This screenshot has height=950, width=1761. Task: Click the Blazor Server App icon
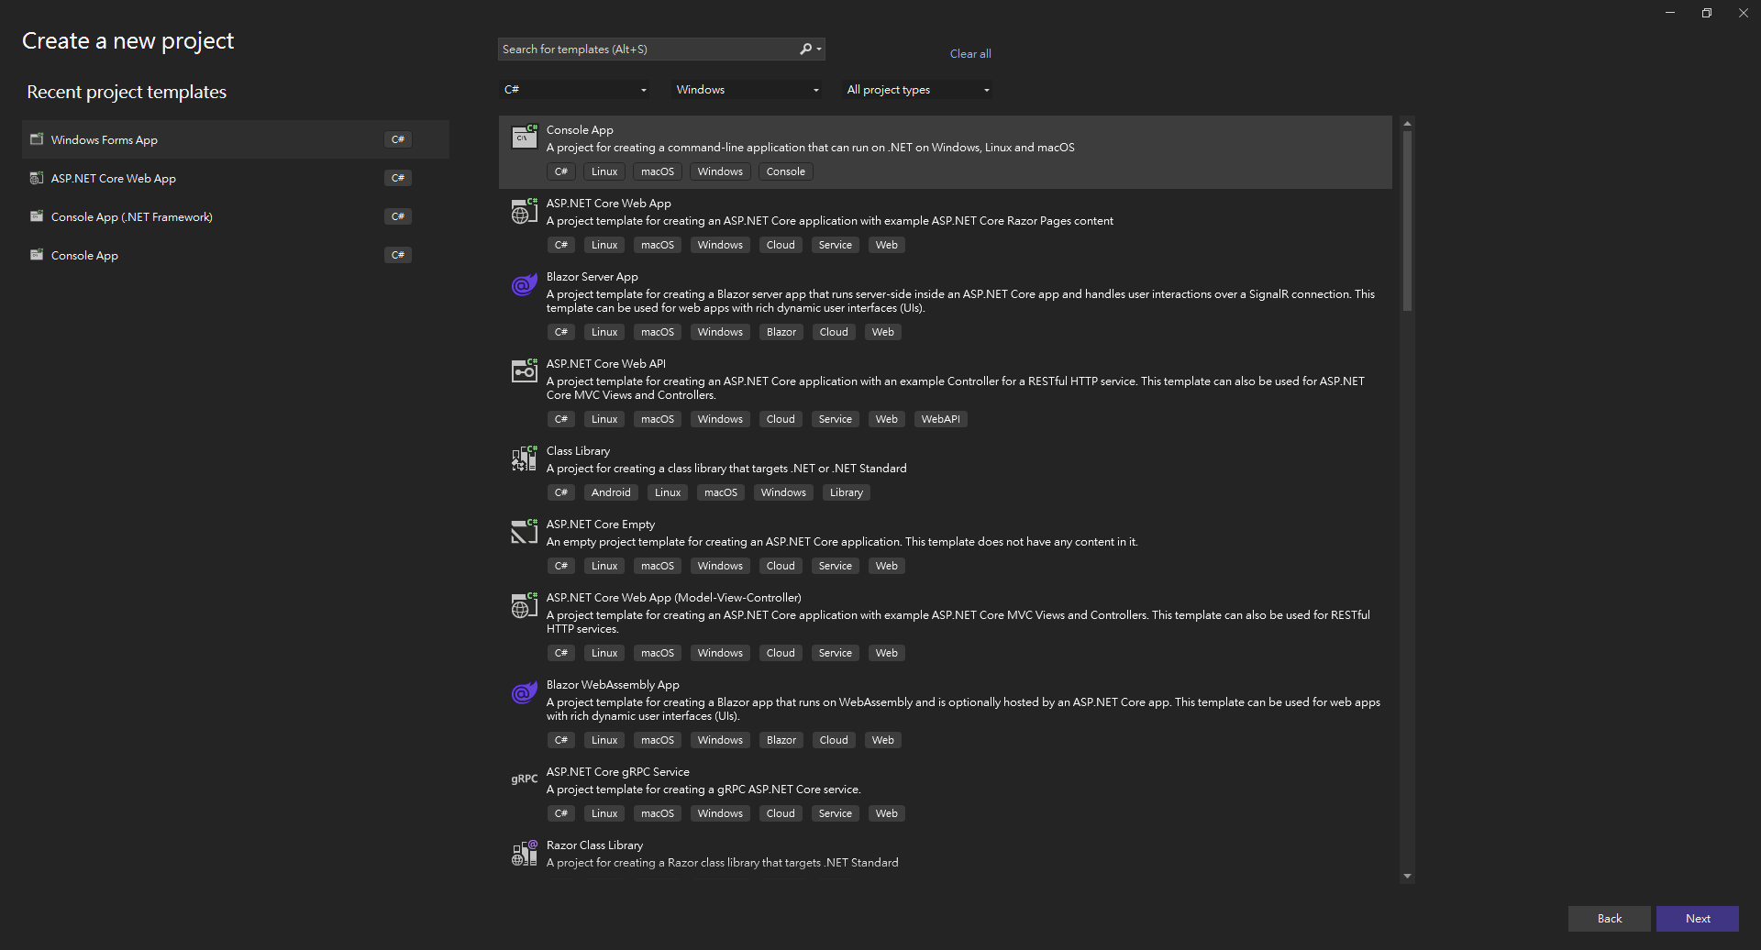coord(524,285)
